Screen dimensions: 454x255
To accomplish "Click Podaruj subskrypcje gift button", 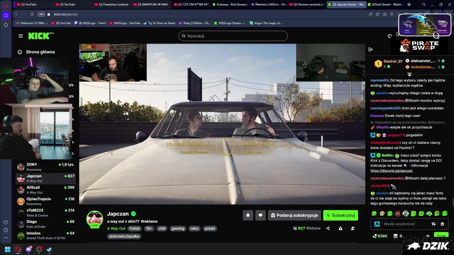I will [x=294, y=215].
